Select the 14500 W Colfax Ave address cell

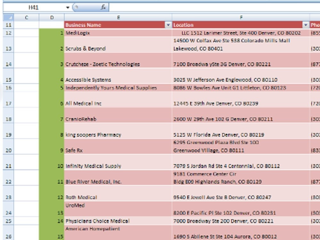tap(241, 45)
